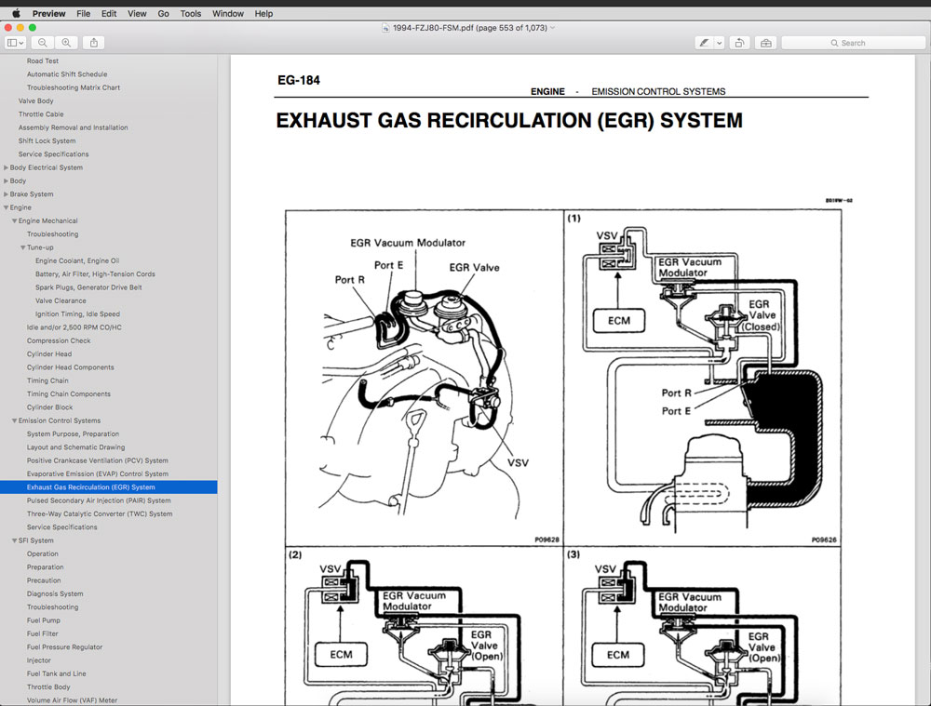Viewport: 931px width, 706px height.
Task: Expand the Brake System section
Action: click(x=7, y=194)
